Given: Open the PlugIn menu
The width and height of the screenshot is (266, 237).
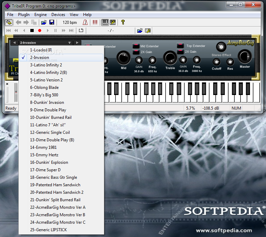Looking at the screenshot, I should [24, 15].
